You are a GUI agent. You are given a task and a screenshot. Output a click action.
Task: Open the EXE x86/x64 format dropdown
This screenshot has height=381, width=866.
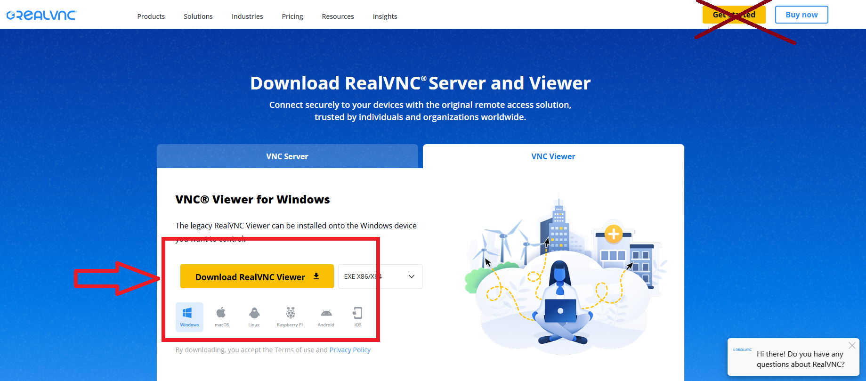(380, 276)
